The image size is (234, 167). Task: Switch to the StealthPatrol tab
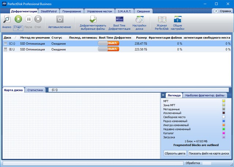49,11
